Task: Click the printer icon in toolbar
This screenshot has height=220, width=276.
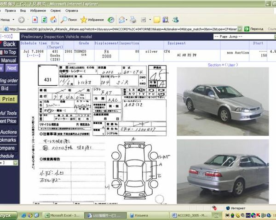Action: coord(133,20)
